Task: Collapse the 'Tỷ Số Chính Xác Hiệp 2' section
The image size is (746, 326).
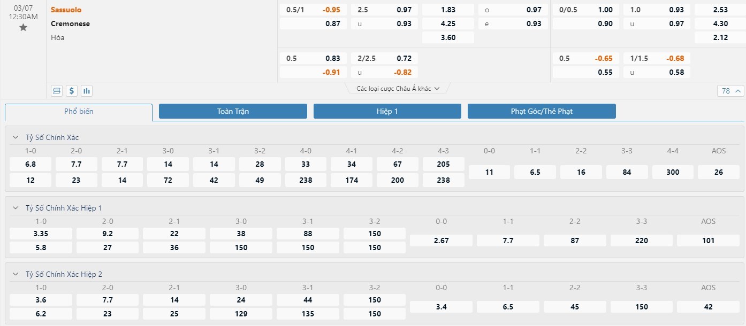Action: click(x=16, y=274)
